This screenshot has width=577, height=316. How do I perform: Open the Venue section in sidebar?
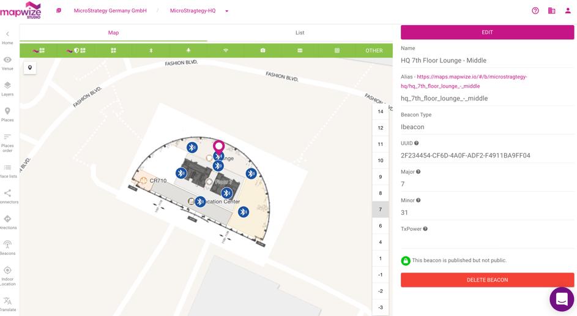[7, 63]
